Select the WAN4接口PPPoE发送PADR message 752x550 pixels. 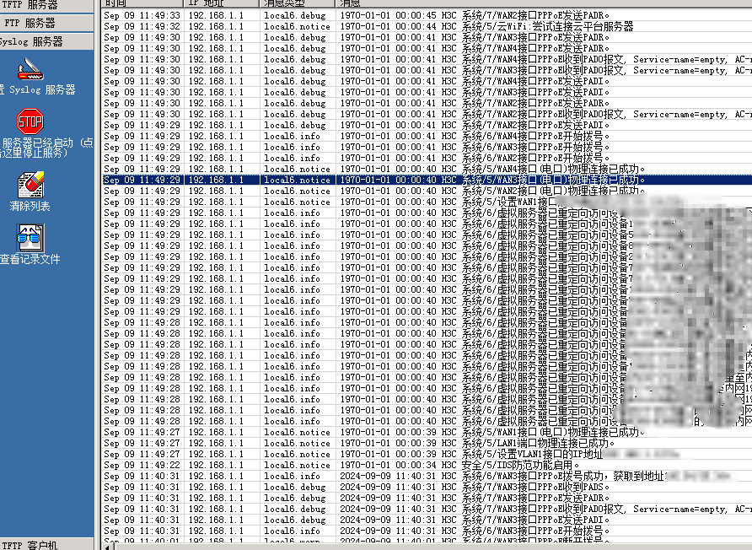pyautogui.click(x=535, y=48)
